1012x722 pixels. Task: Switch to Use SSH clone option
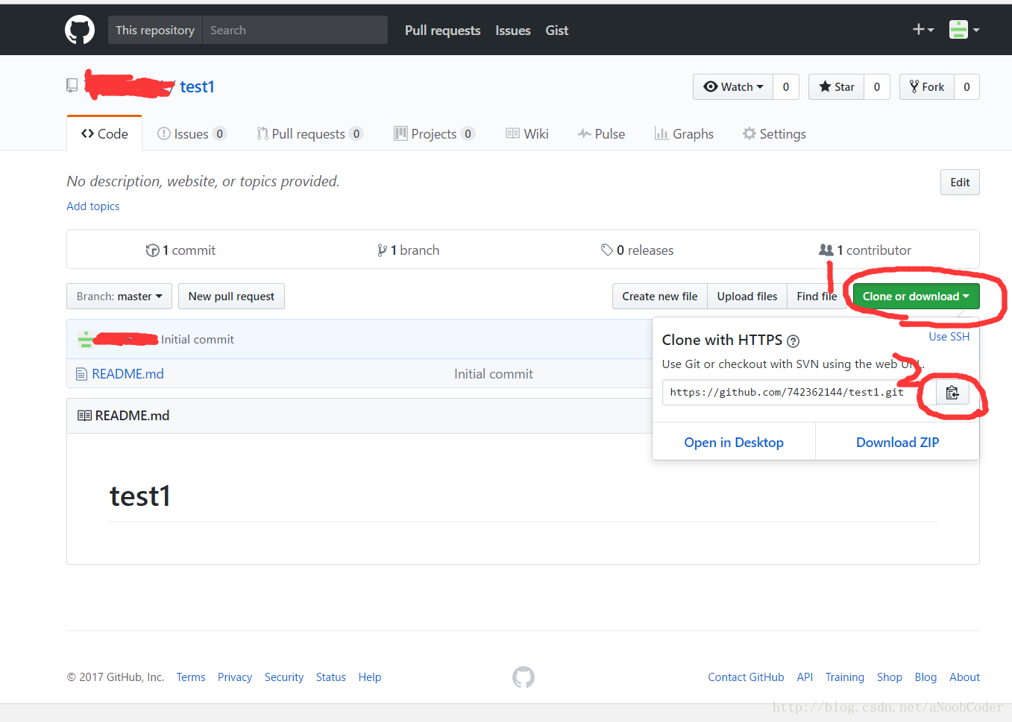(x=949, y=337)
